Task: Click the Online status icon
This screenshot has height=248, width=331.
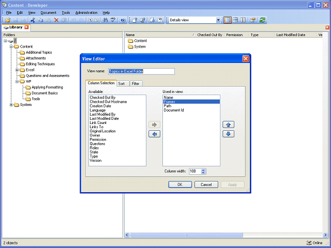Action: (x=309, y=243)
